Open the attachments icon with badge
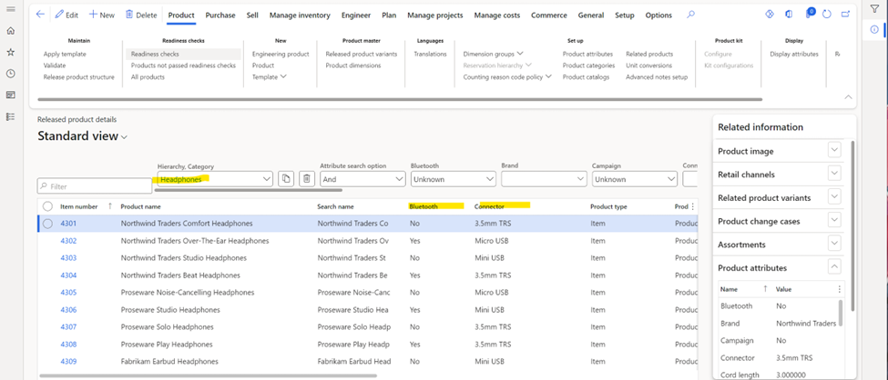Viewport: 888px width, 380px height. coord(810,14)
